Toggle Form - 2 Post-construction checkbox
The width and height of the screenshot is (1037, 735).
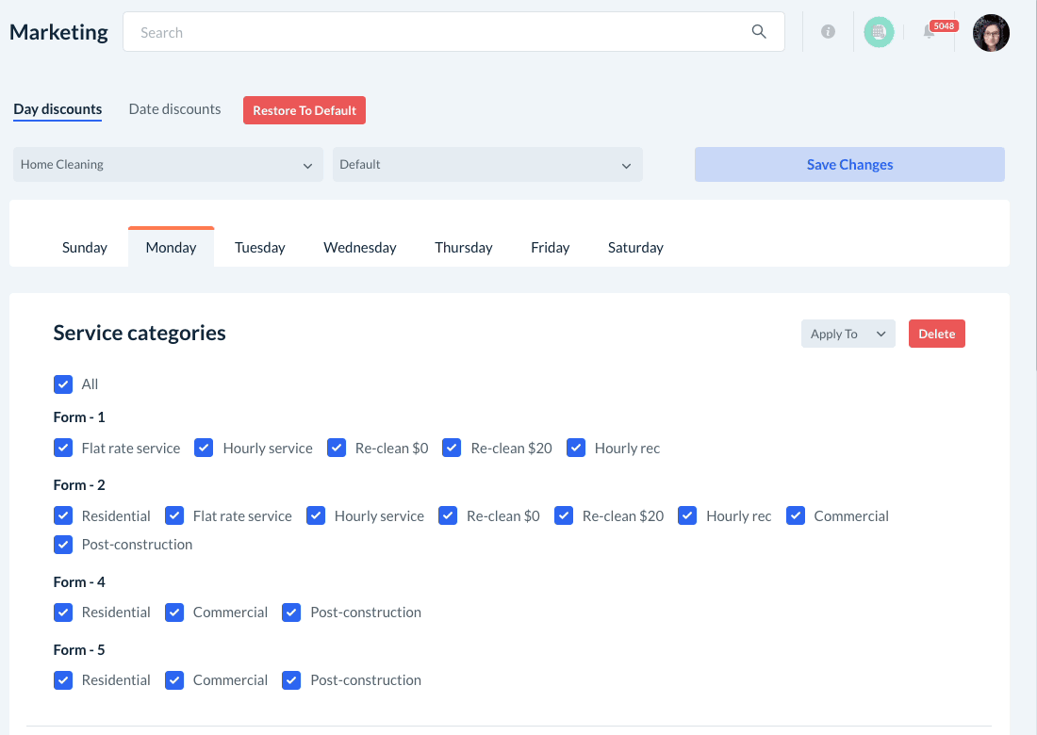coord(63,545)
